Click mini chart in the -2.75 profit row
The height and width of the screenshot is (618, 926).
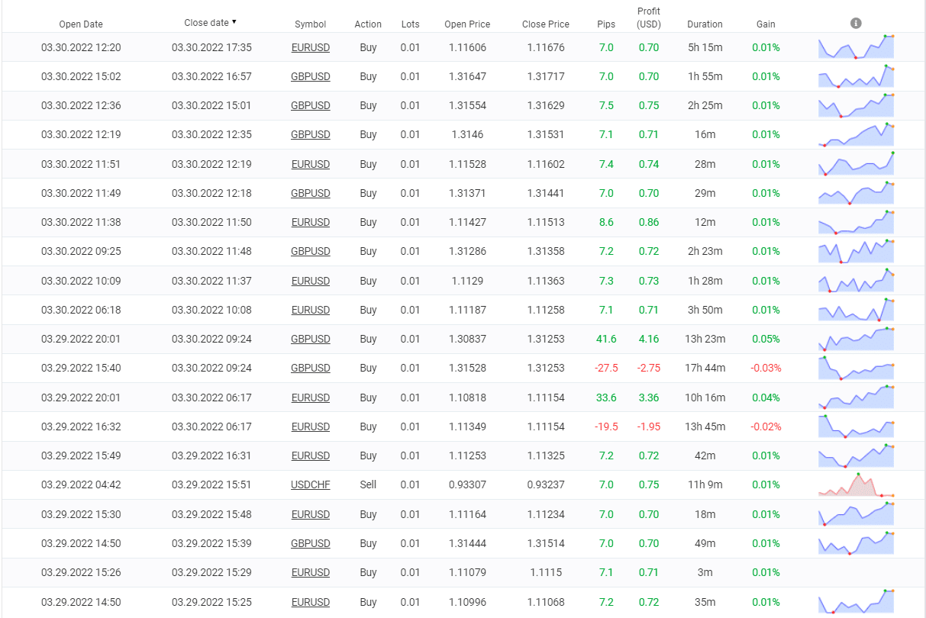(x=856, y=368)
